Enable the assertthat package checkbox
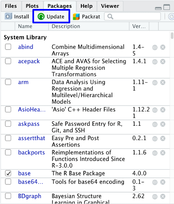 pos(8,138)
